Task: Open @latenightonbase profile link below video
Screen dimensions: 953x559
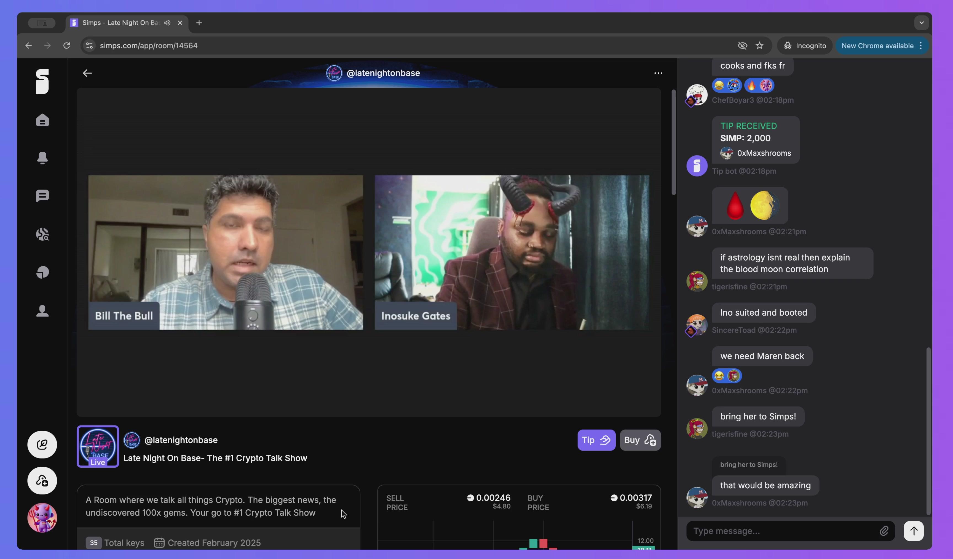Action: click(x=181, y=440)
